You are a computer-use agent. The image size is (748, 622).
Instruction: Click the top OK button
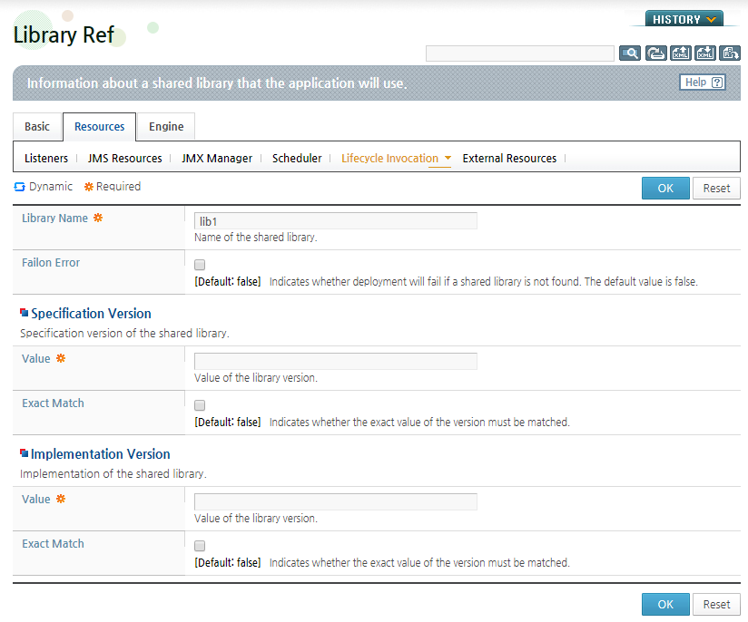coord(665,189)
